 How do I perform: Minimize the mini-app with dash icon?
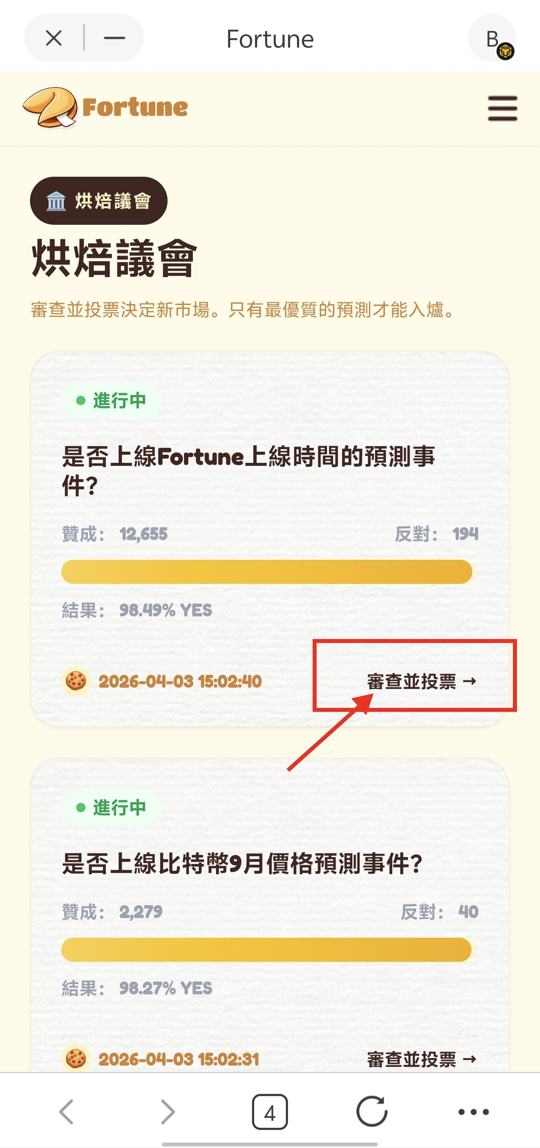point(114,38)
